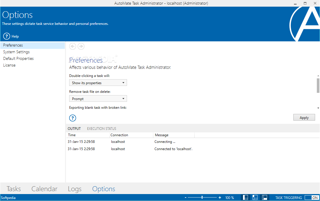Click the question mark icon beside Apply
Viewport: 320px width, 201px height.
tap(73, 118)
